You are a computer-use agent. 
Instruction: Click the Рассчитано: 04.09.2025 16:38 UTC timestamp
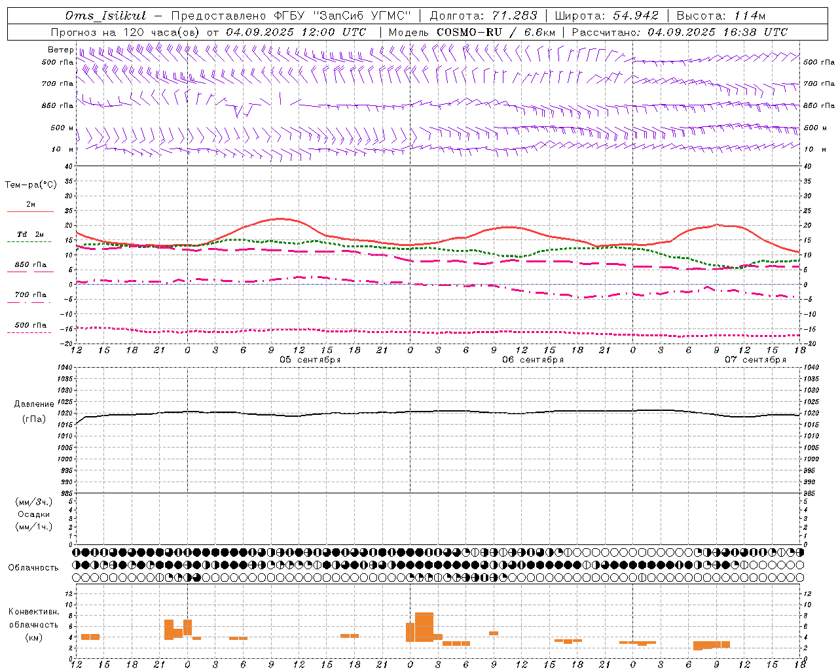(680, 32)
